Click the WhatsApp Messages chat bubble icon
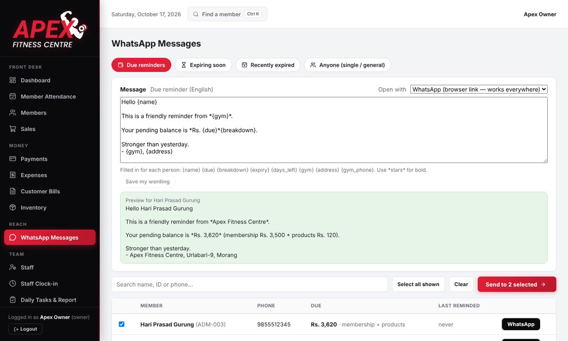This screenshot has height=341, width=568. coord(13,238)
